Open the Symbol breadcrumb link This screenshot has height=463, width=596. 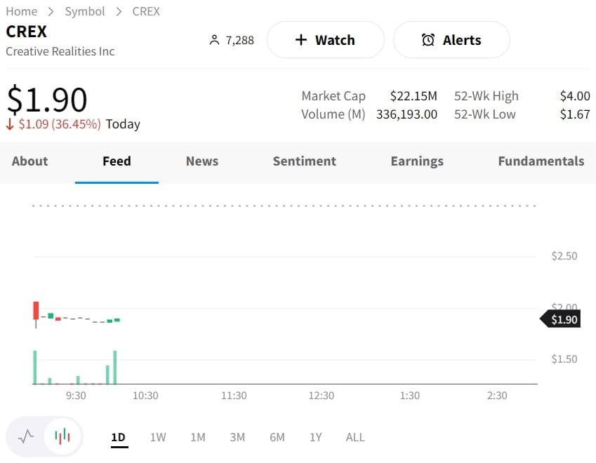tap(85, 11)
